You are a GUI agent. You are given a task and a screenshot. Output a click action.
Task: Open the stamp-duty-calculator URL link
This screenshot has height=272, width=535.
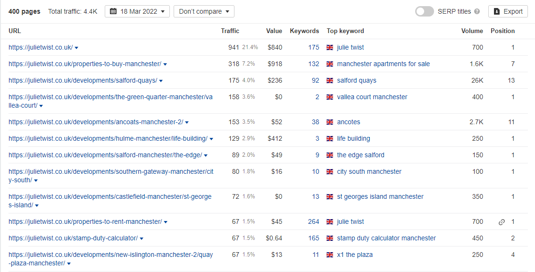click(73, 238)
